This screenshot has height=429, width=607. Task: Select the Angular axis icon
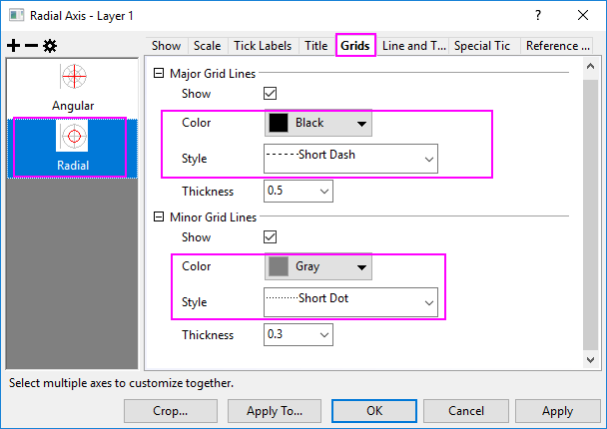(74, 80)
